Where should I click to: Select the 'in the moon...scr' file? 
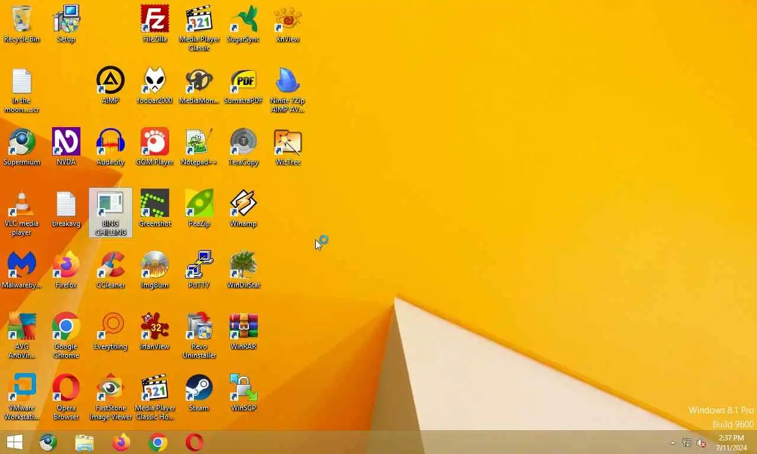tap(22, 90)
